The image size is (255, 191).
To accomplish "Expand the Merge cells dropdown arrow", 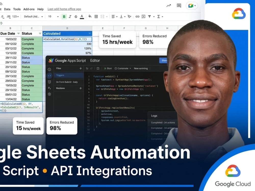I will tap(107, 17).
